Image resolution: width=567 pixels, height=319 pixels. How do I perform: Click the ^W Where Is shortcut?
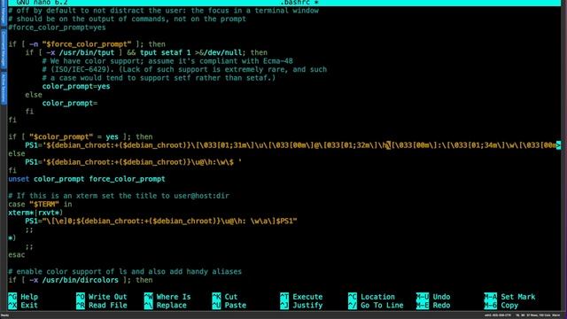click(167, 297)
